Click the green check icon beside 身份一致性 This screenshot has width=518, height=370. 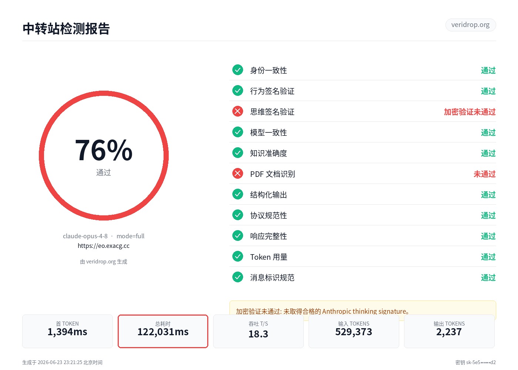click(x=238, y=70)
